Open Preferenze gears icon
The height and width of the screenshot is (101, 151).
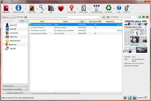(x=127, y=8)
